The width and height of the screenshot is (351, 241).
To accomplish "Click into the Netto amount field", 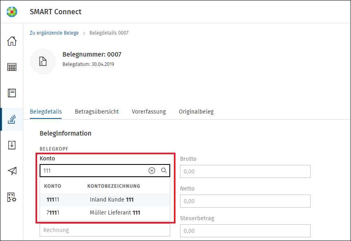I will pyautogui.click(x=245, y=201).
